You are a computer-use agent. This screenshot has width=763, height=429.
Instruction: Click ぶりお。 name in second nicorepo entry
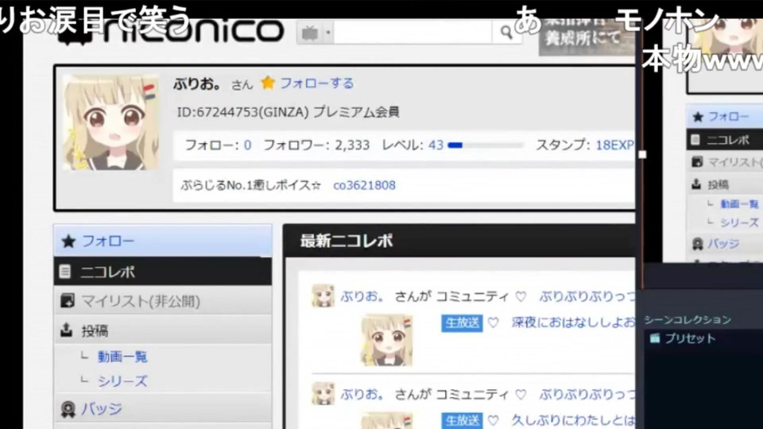pos(362,394)
